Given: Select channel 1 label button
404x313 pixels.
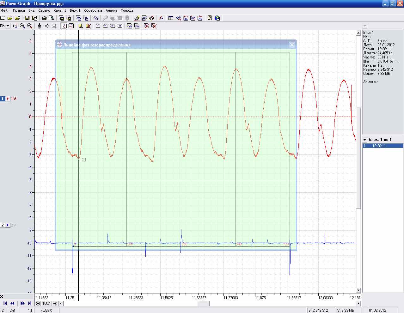Looking at the screenshot, I should pos(3,99).
